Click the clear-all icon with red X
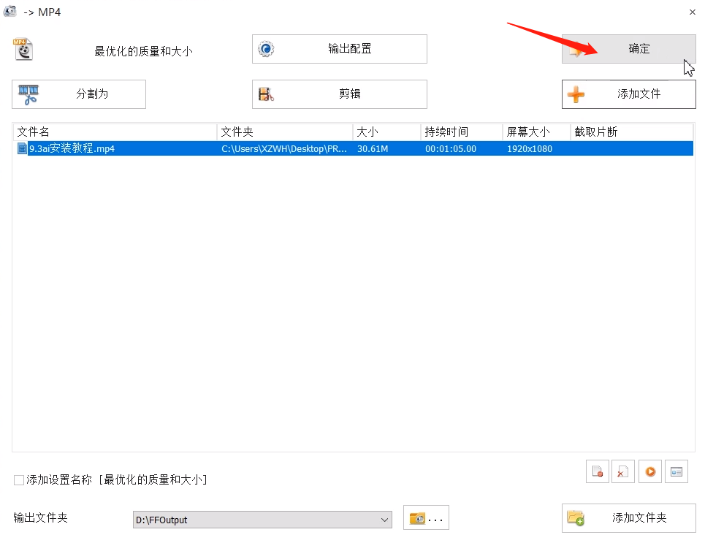Screen dimensions: 705x543 coord(623,471)
